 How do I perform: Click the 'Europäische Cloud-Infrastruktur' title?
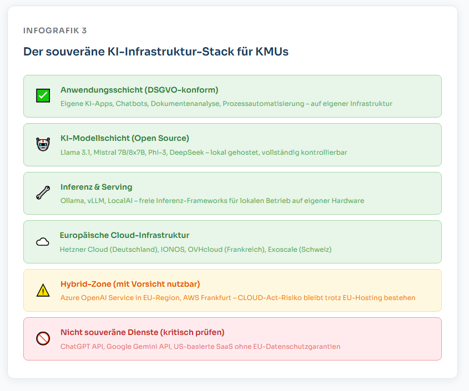(124, 235)
